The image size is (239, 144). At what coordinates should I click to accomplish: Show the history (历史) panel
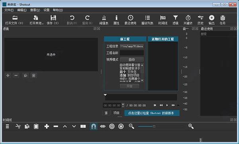tap(200, 20)
